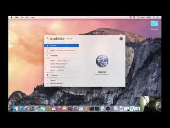The image size is (170, 128).
Task: Open the OBS application menu
Action: click(x=17, y=17)
